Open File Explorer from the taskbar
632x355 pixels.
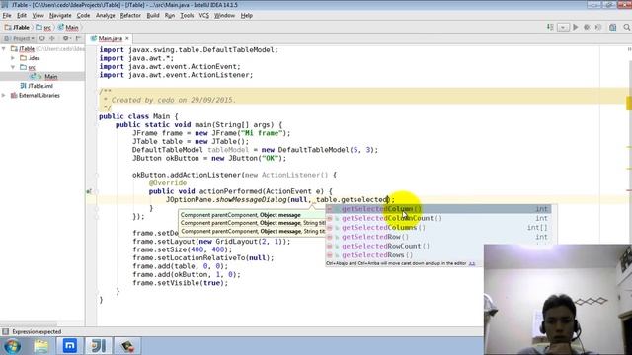(40, 346)
